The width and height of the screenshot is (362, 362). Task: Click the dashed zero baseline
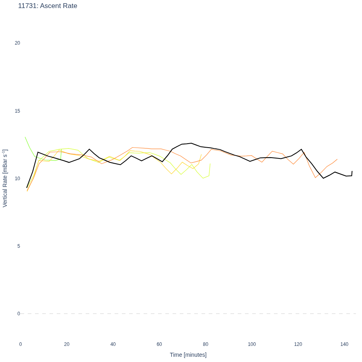(188, 313)
